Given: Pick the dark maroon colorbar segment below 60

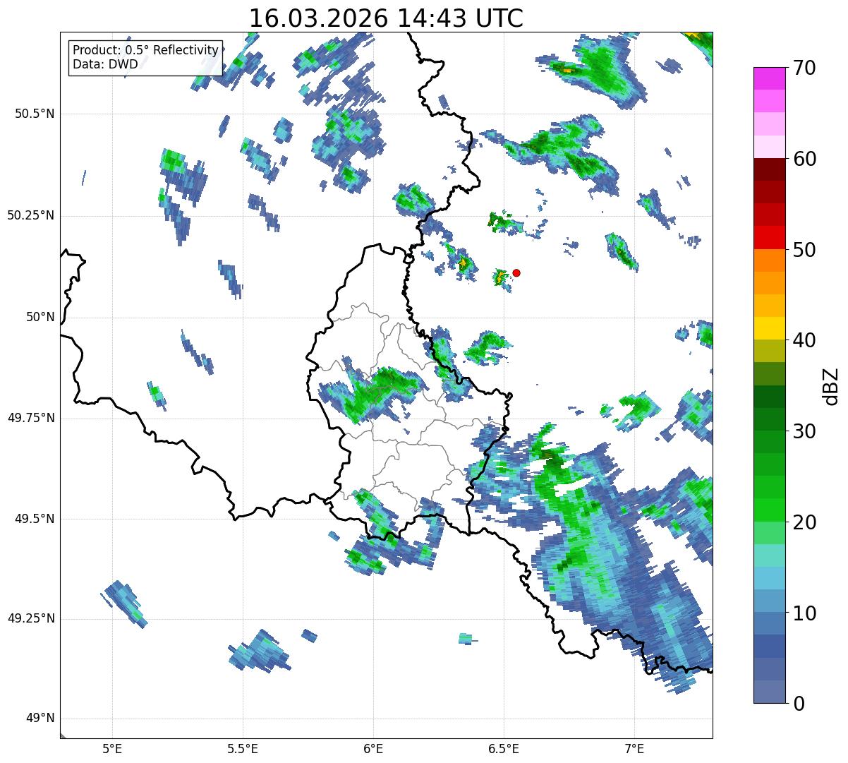Looking at the screenshot, I should coord(769,169).
